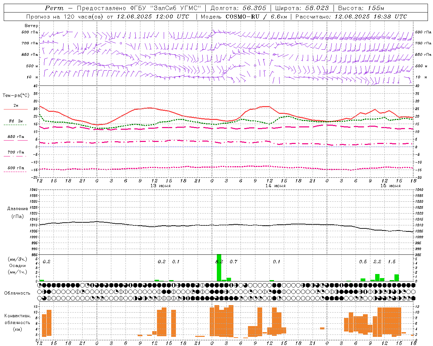Screen dimensions: 433x346
Task: Click the "(мм/1ч.)" precipitation unit label
Action: point(18,272)
